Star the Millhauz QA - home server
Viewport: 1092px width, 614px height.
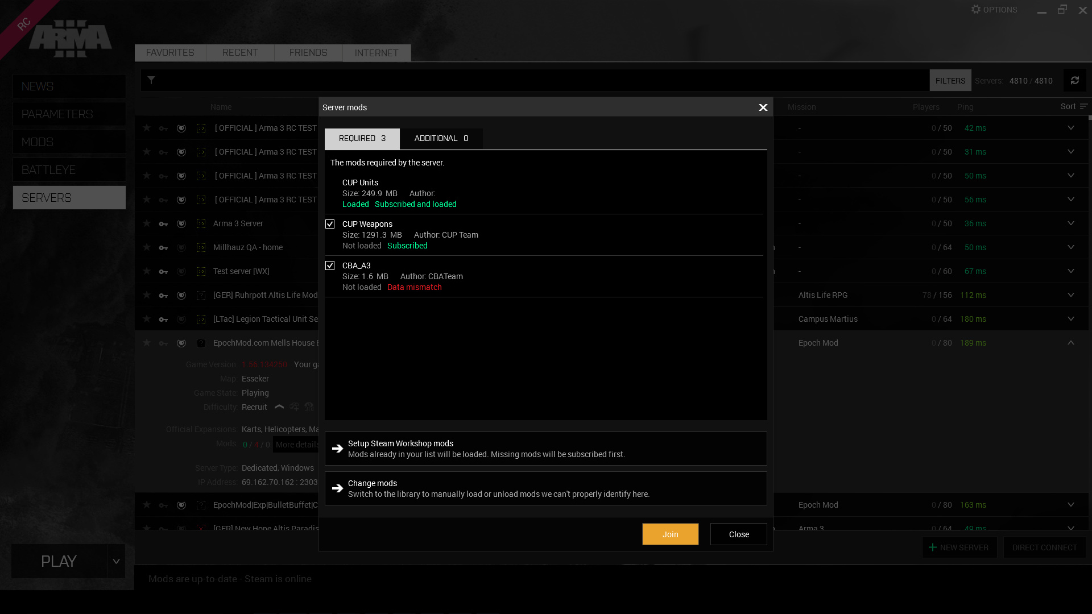point(147,247)
